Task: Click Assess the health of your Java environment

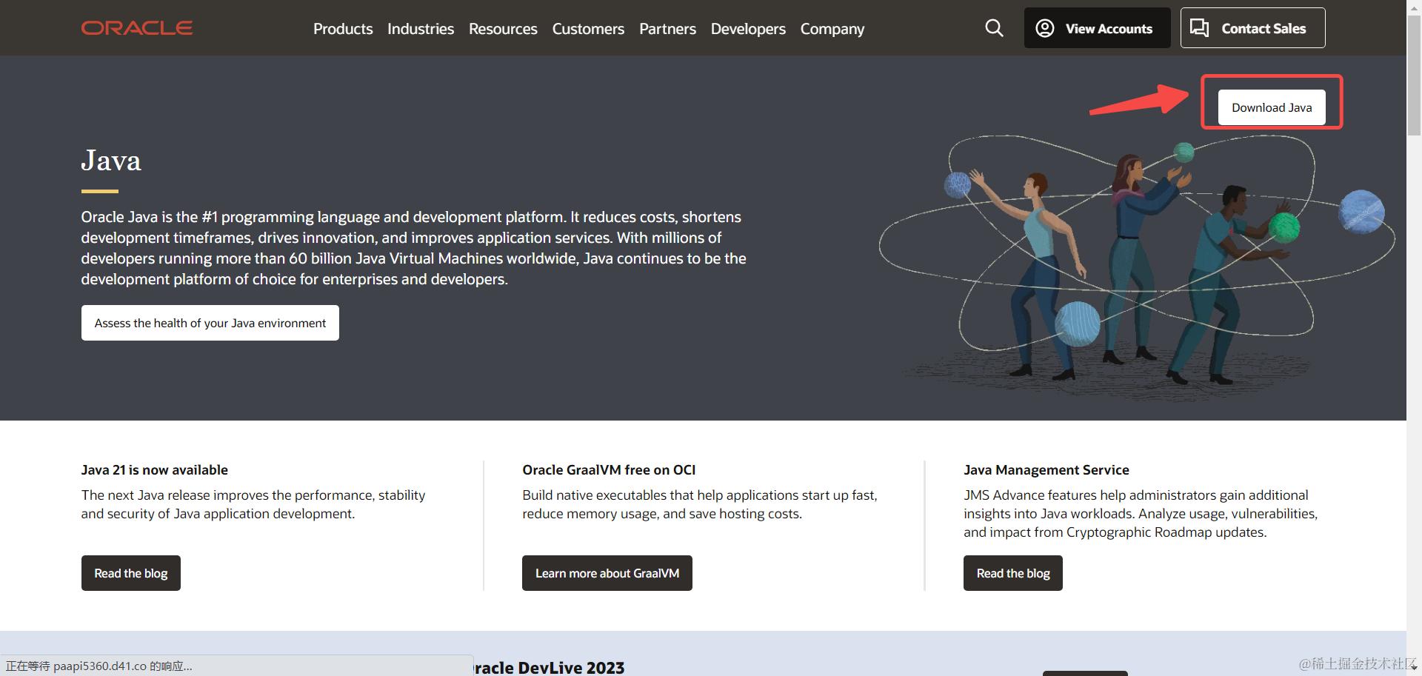Action: click(x=210, y=323)
